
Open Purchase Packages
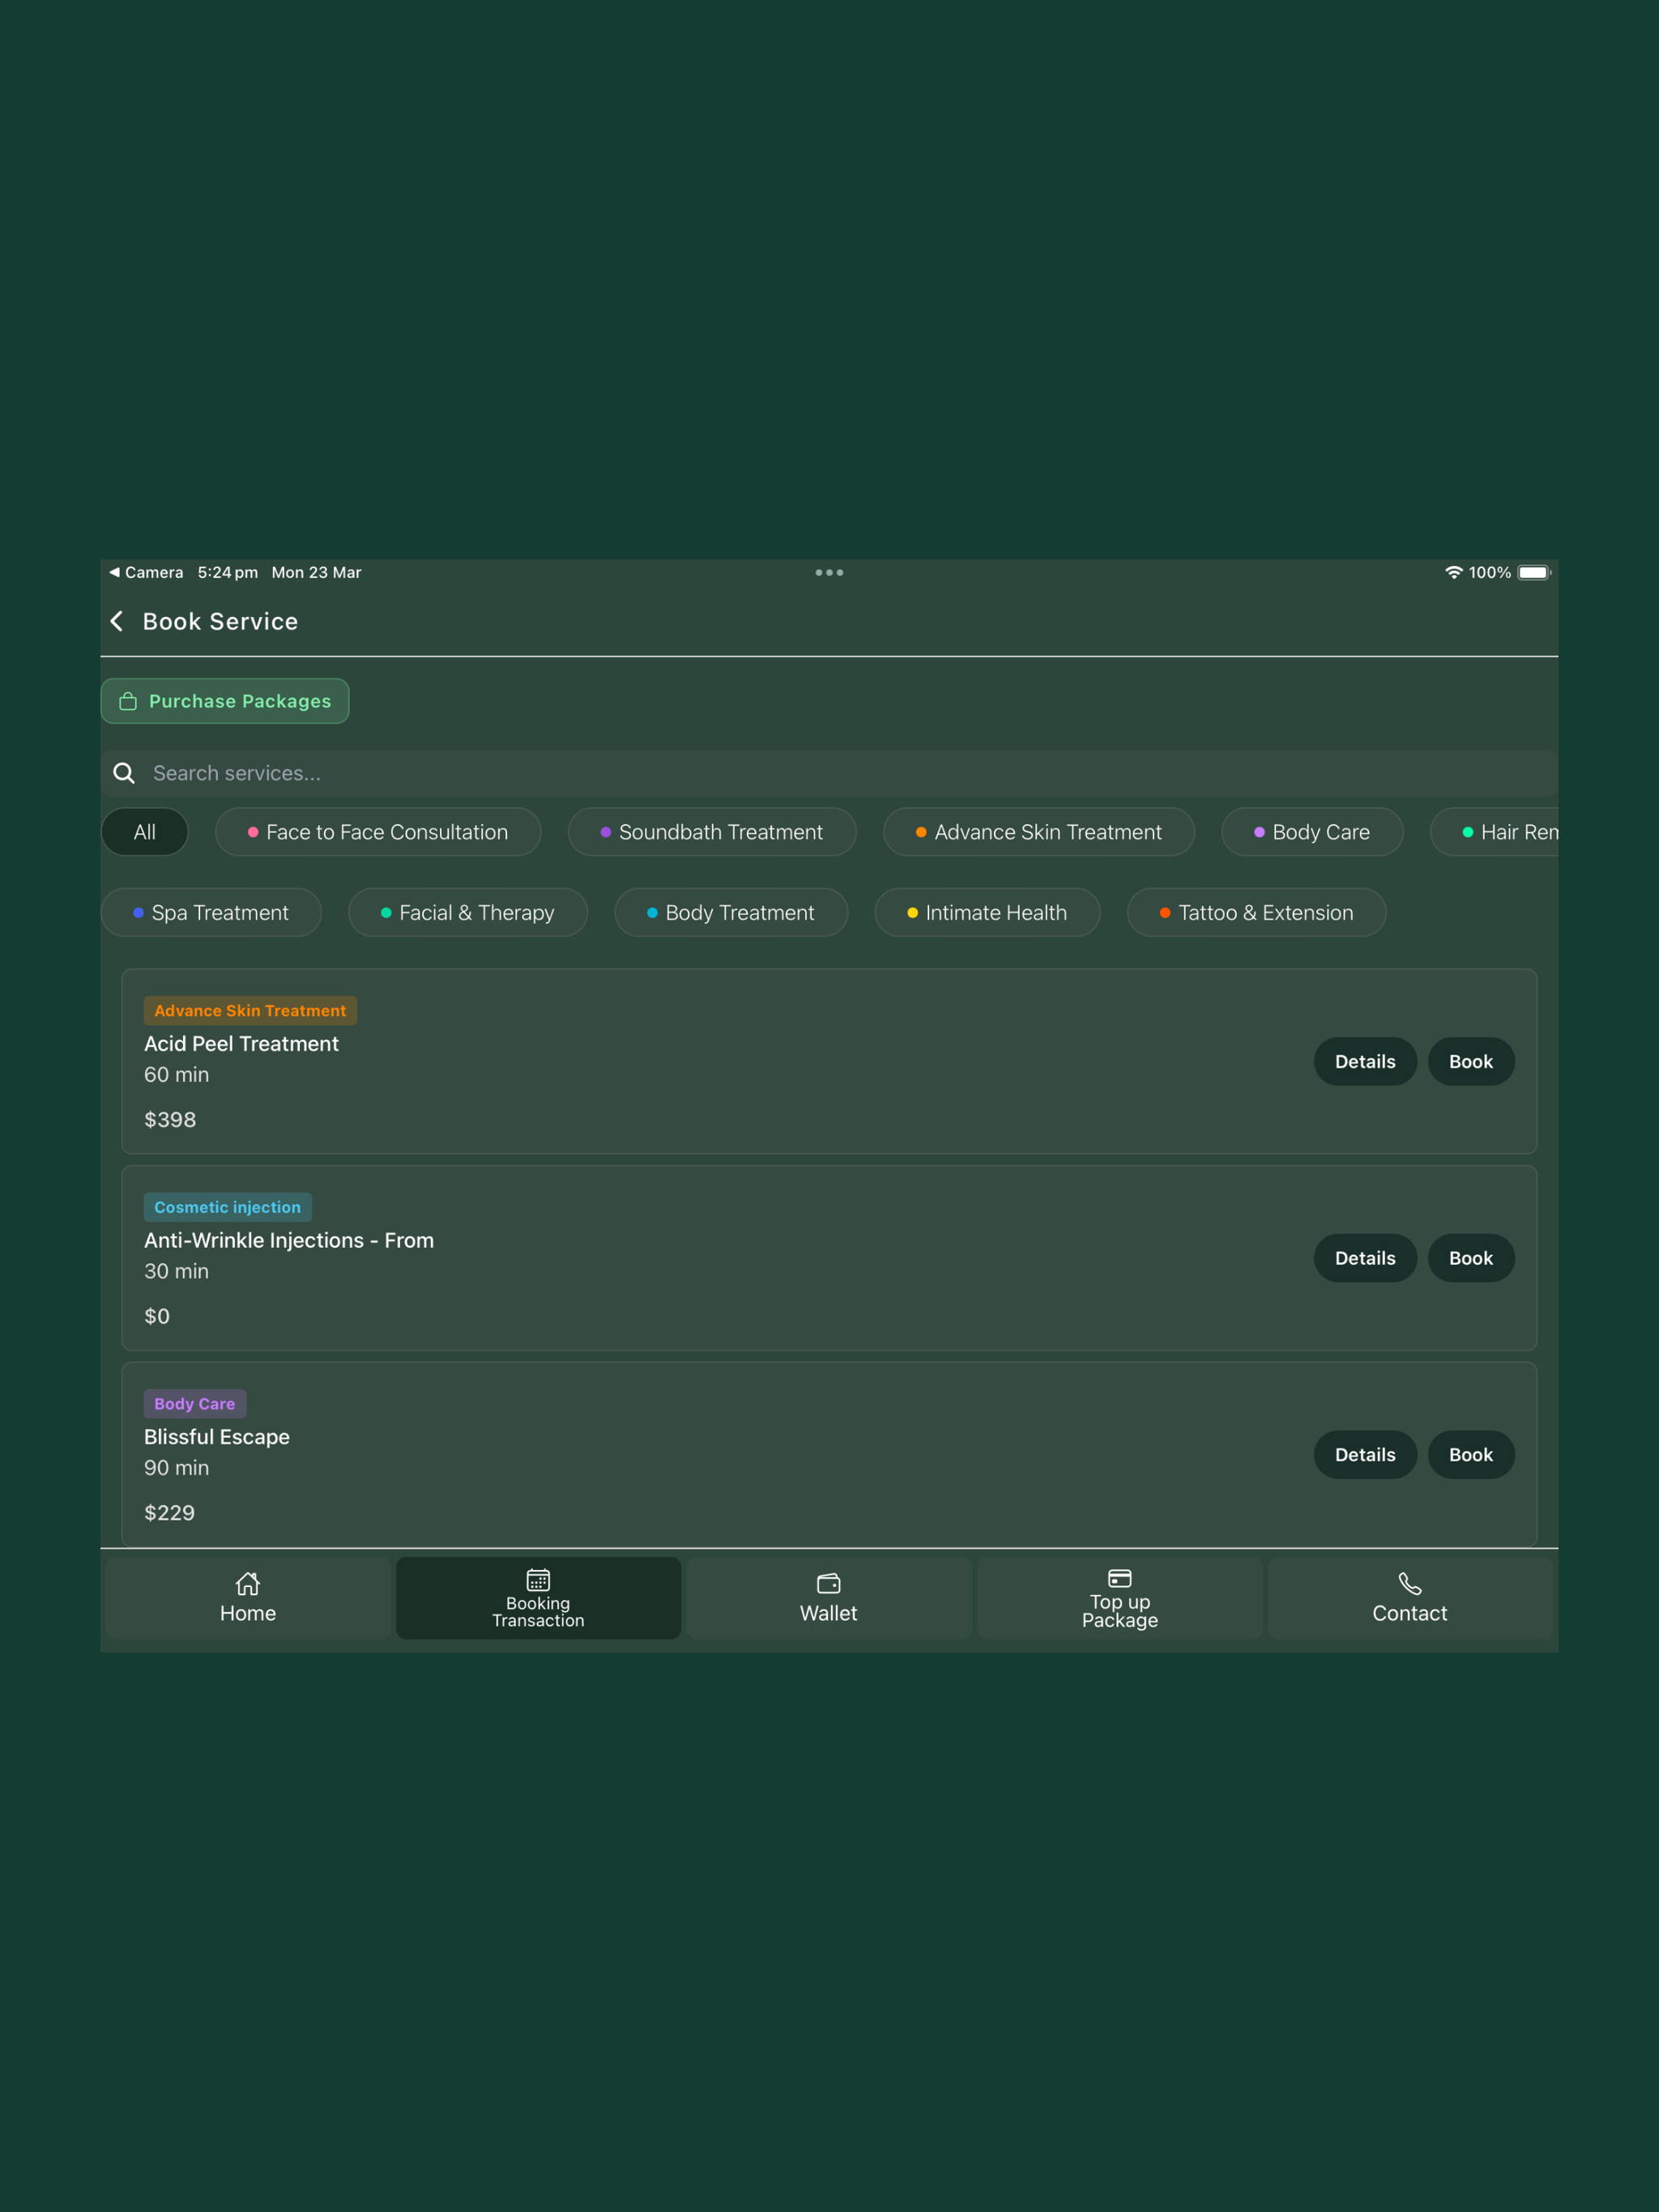tap(225, 701)
